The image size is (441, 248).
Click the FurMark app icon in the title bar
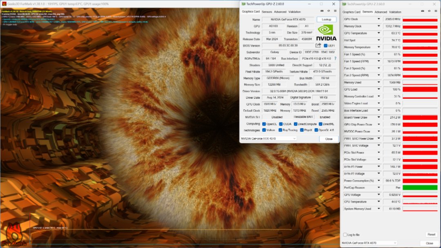tap(4, 4)
